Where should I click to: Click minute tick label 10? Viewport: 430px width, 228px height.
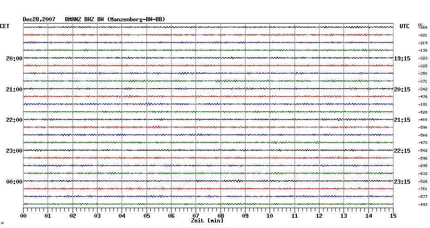(x=270, y=216)
